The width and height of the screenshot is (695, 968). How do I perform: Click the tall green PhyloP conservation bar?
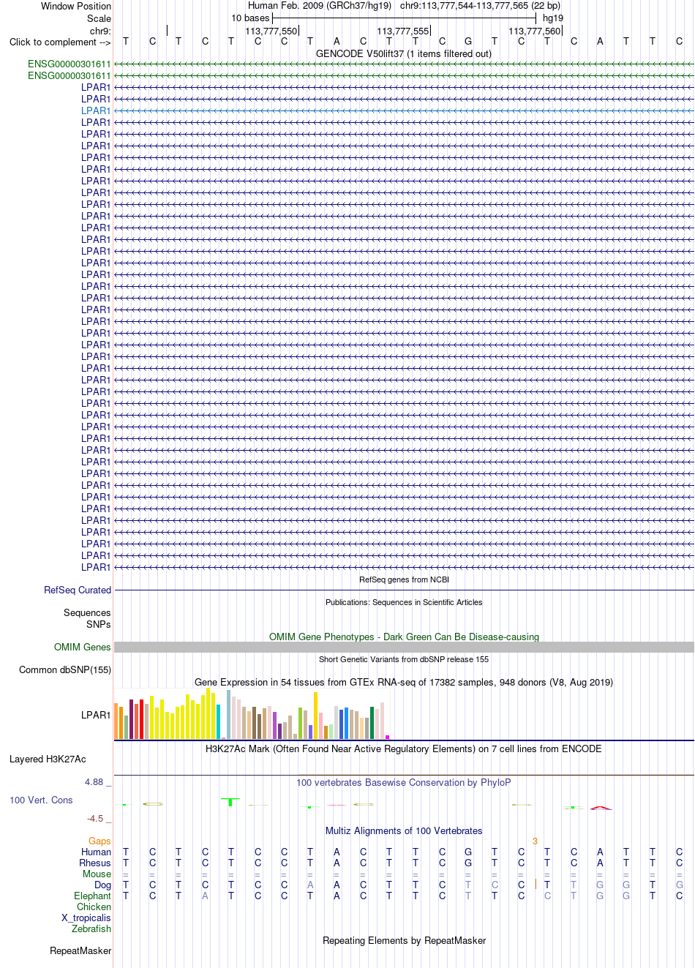coord(230,802)
